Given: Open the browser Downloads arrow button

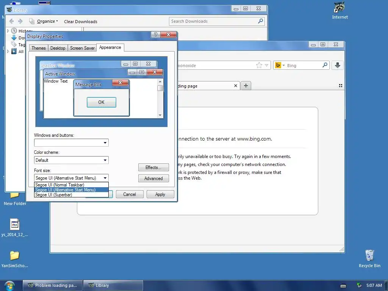Looking at the screenshot, I should (x=337, y=65).
